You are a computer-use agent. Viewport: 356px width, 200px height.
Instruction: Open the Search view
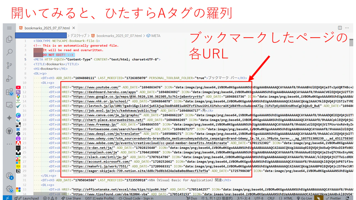point(9,52)
